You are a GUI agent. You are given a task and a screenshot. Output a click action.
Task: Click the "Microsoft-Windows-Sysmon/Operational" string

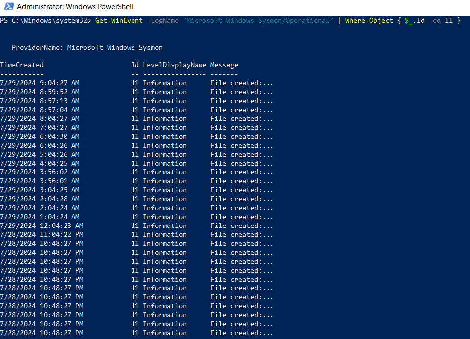click(258, 21)
